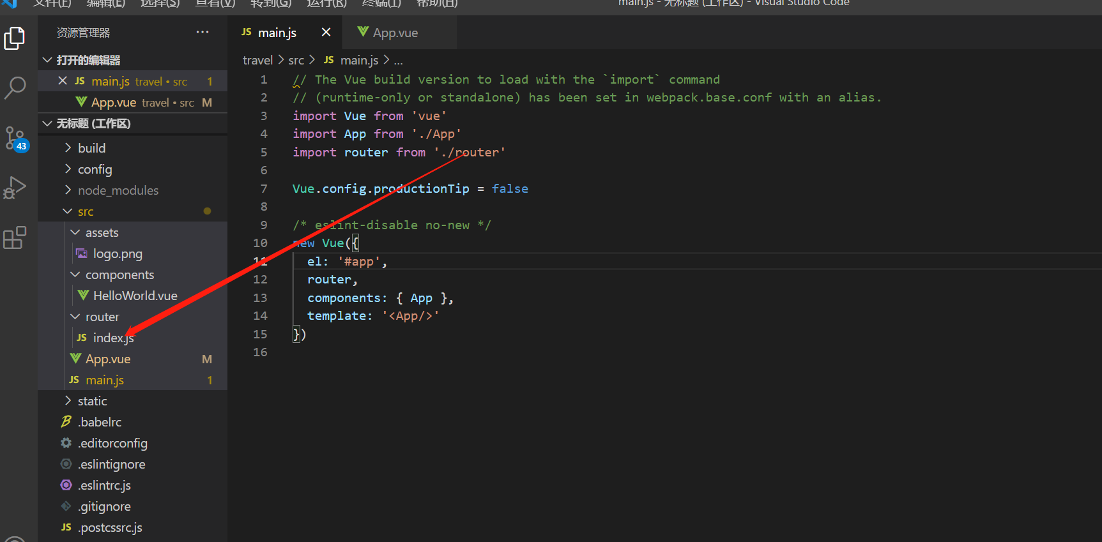Open the .editorconfig file
The image size is (1102, 542).
[132, 443]
